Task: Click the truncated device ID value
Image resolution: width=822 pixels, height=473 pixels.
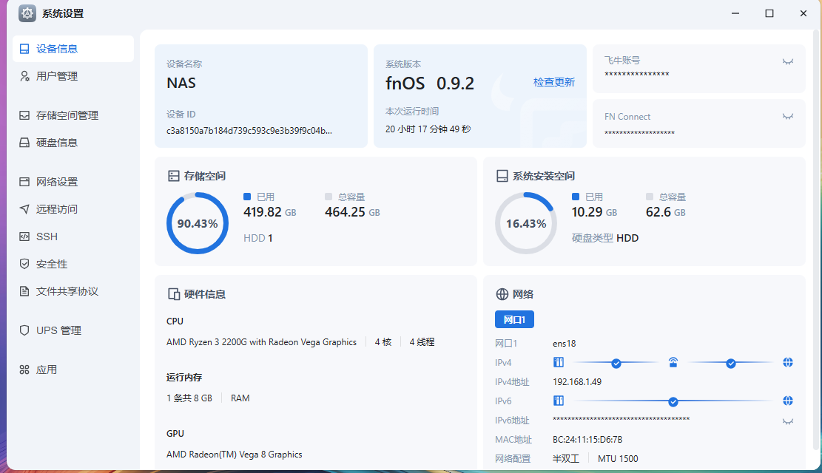Action: click(249, 130)
